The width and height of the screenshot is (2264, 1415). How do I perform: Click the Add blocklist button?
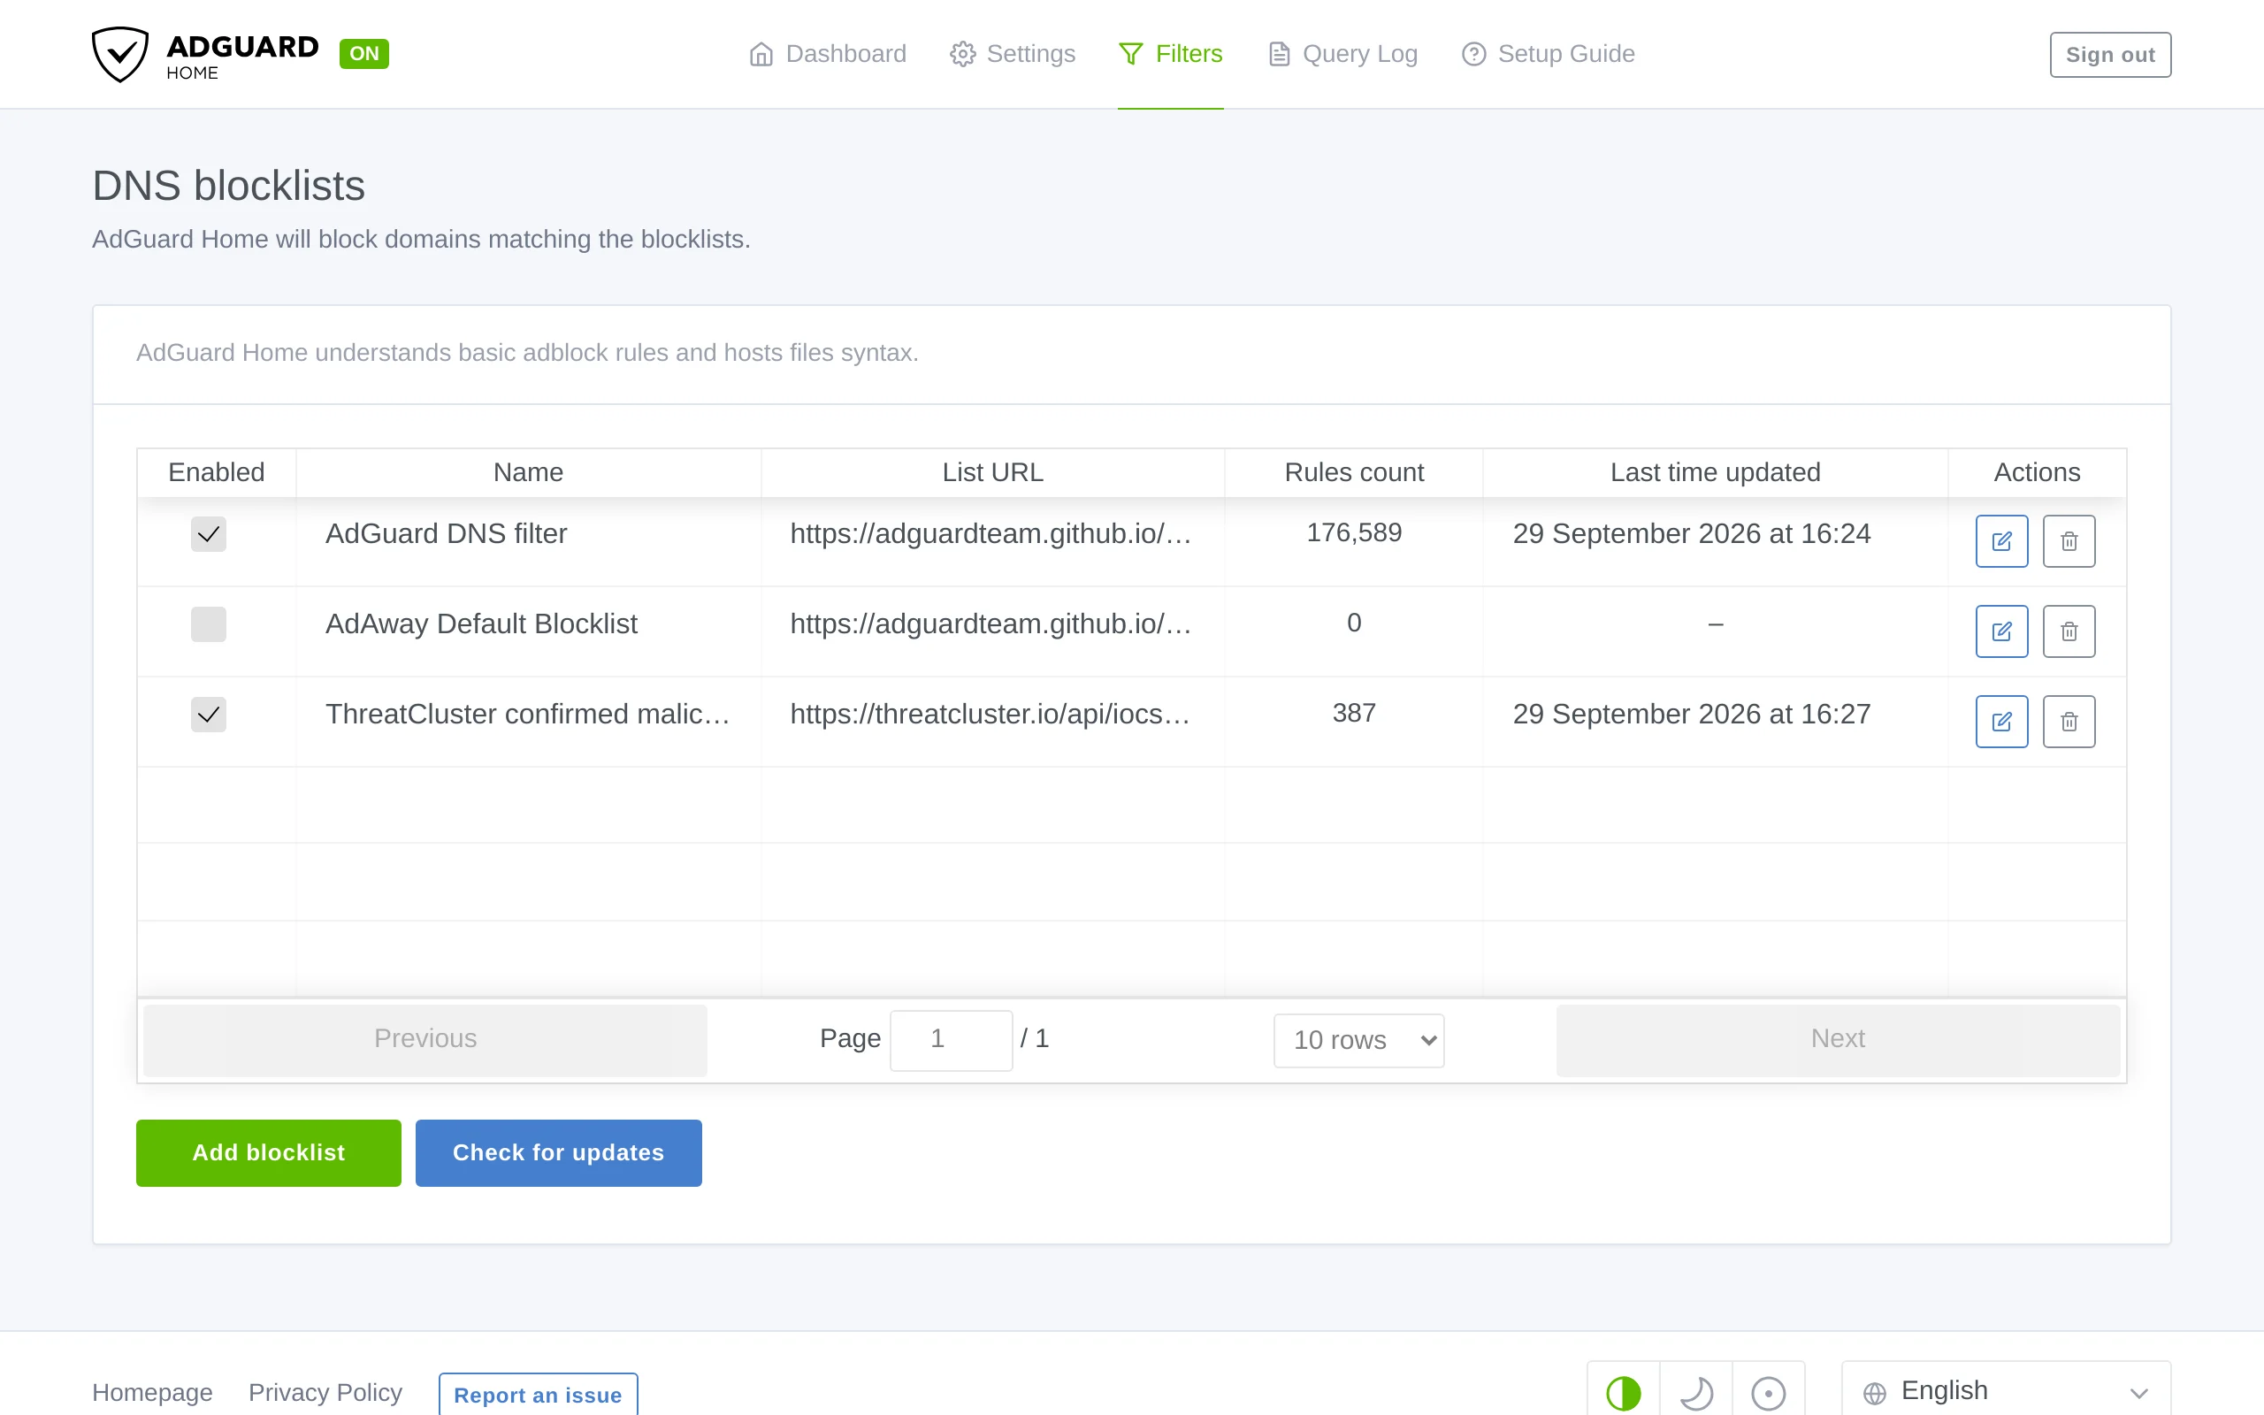(x=269, y=1153)
